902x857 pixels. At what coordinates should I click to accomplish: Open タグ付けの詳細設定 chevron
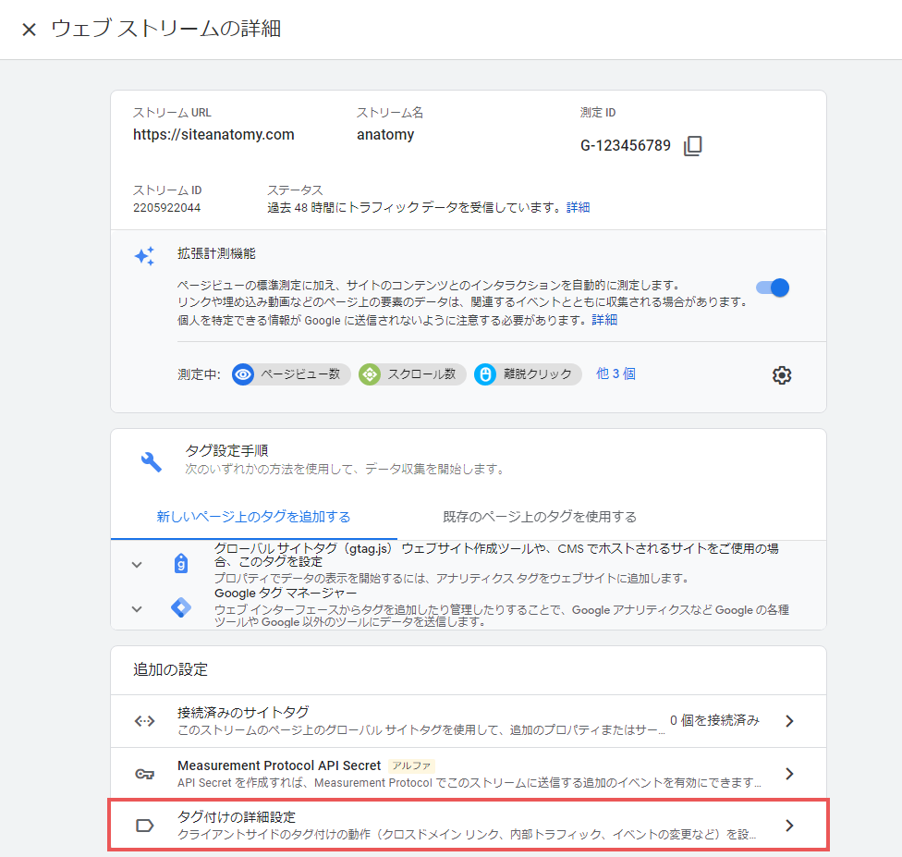tap(789, 826)
